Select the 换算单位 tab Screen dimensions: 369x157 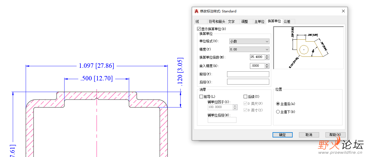pos(274,21)
